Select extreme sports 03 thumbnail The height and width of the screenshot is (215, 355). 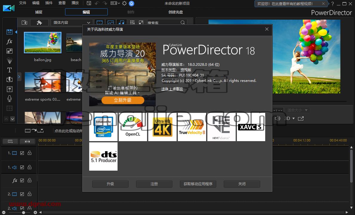[43, 82]
